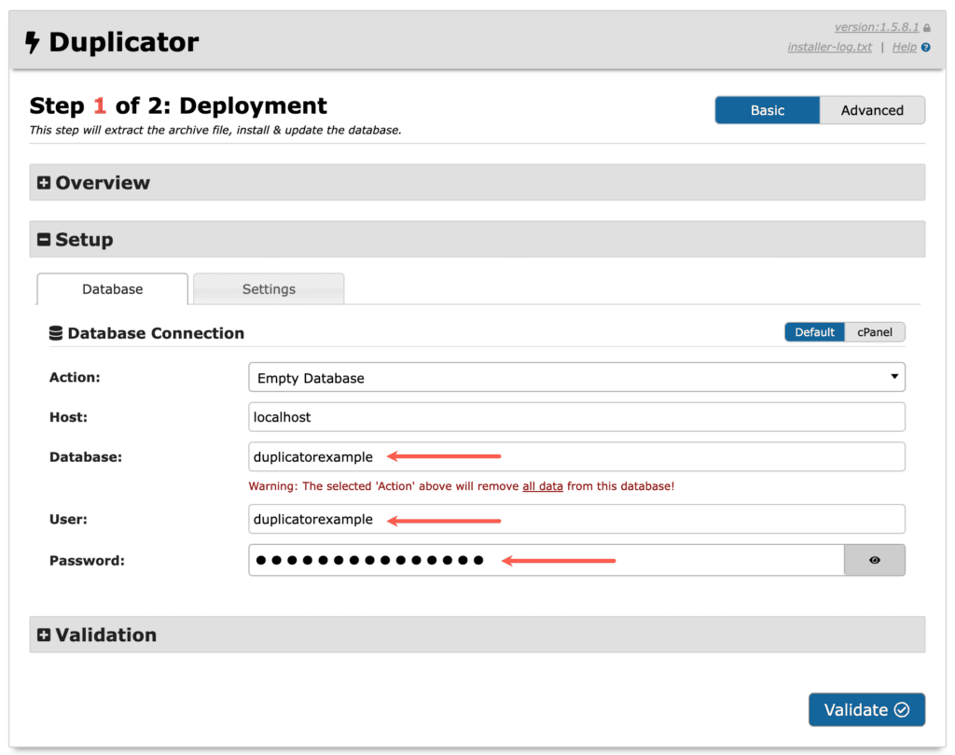Click the plus icon next to Validation
The width and height of the screenshot is (955, 755).
pos(44,635)
